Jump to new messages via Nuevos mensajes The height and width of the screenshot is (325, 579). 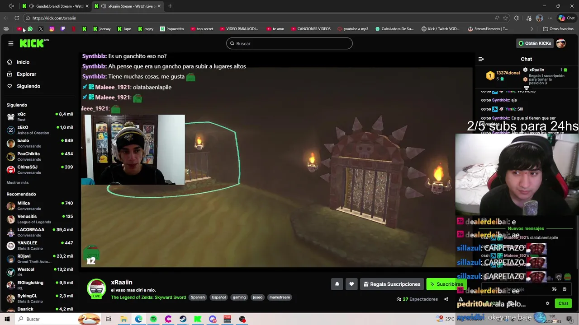tap(526, 229)
